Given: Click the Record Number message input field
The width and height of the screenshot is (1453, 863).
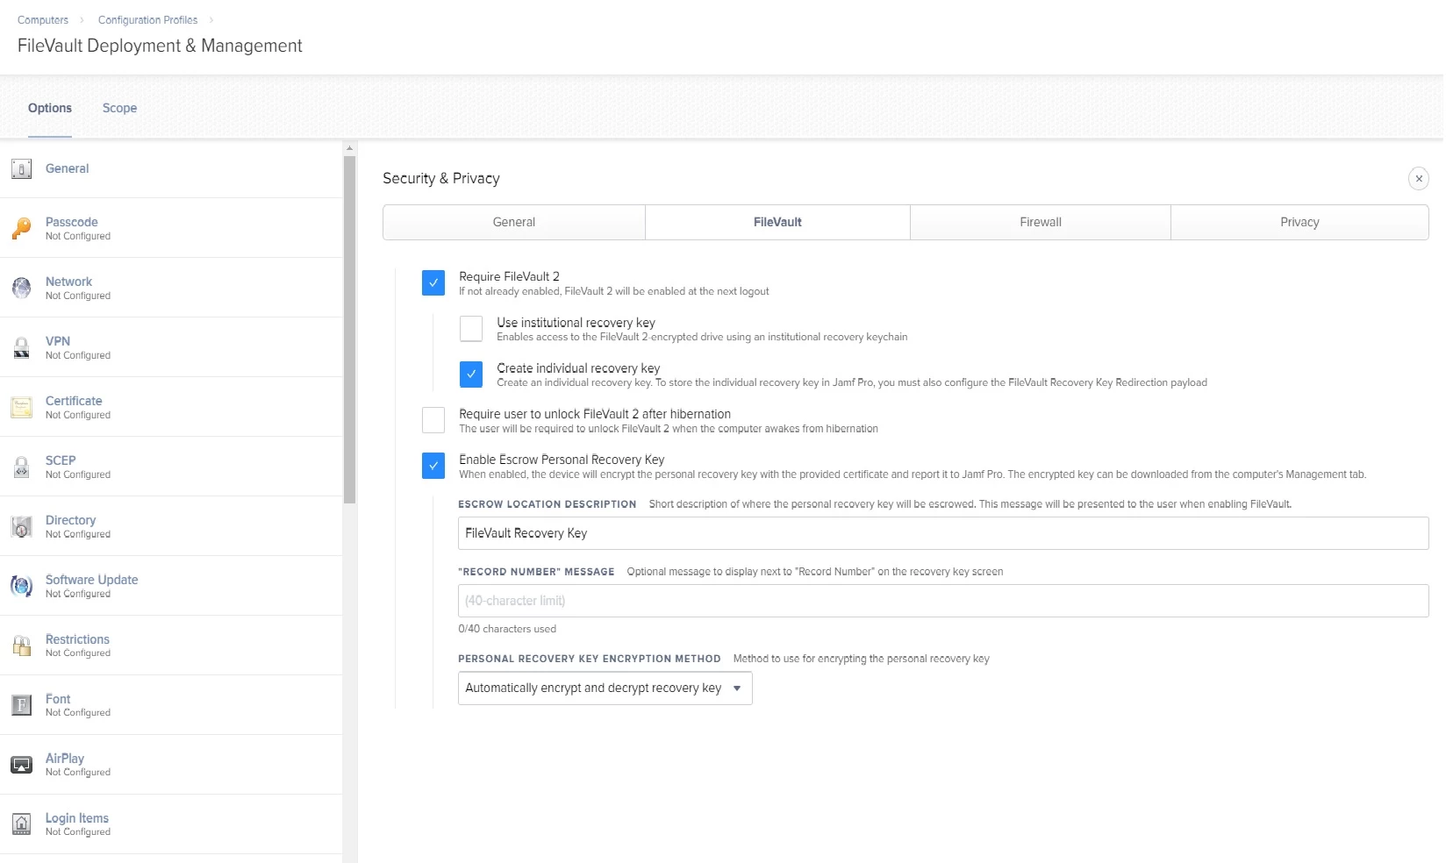Looking at the screenshot, I should [x=943, y=601].
